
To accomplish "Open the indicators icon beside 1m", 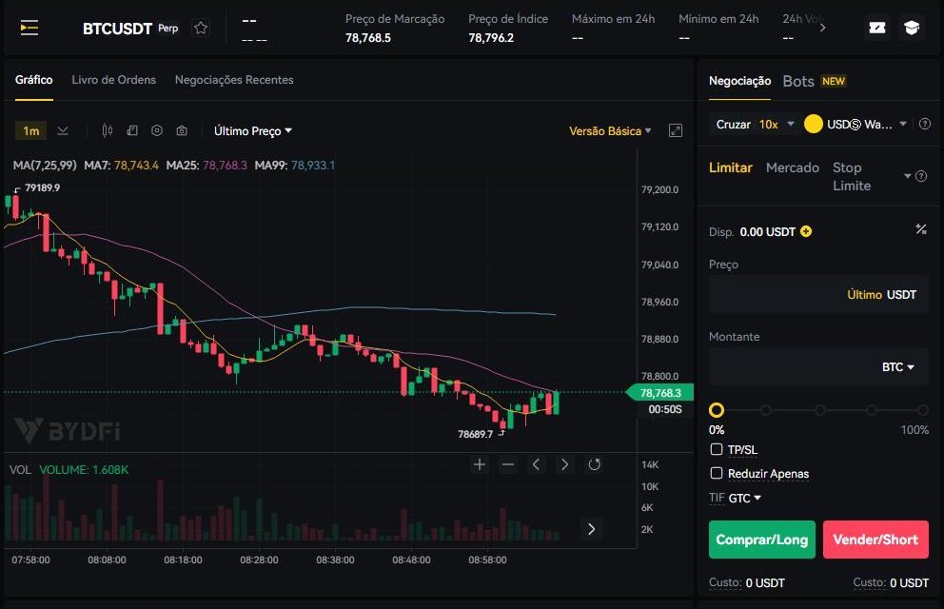I will pos(63,130).
